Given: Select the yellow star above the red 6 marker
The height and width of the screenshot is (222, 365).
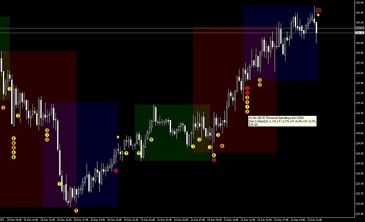Looking at the screenshot, I should tap(118, 137).
